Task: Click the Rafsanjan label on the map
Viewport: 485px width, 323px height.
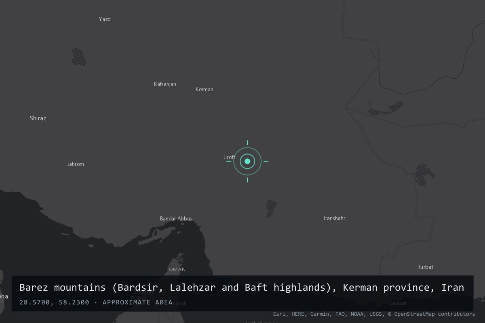Action: [165, 84]
